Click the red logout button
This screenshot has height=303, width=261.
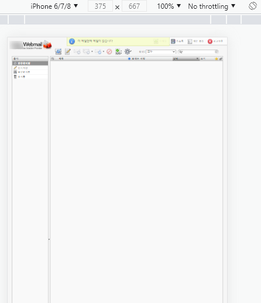pyautogui.click(x=215, y=41)
